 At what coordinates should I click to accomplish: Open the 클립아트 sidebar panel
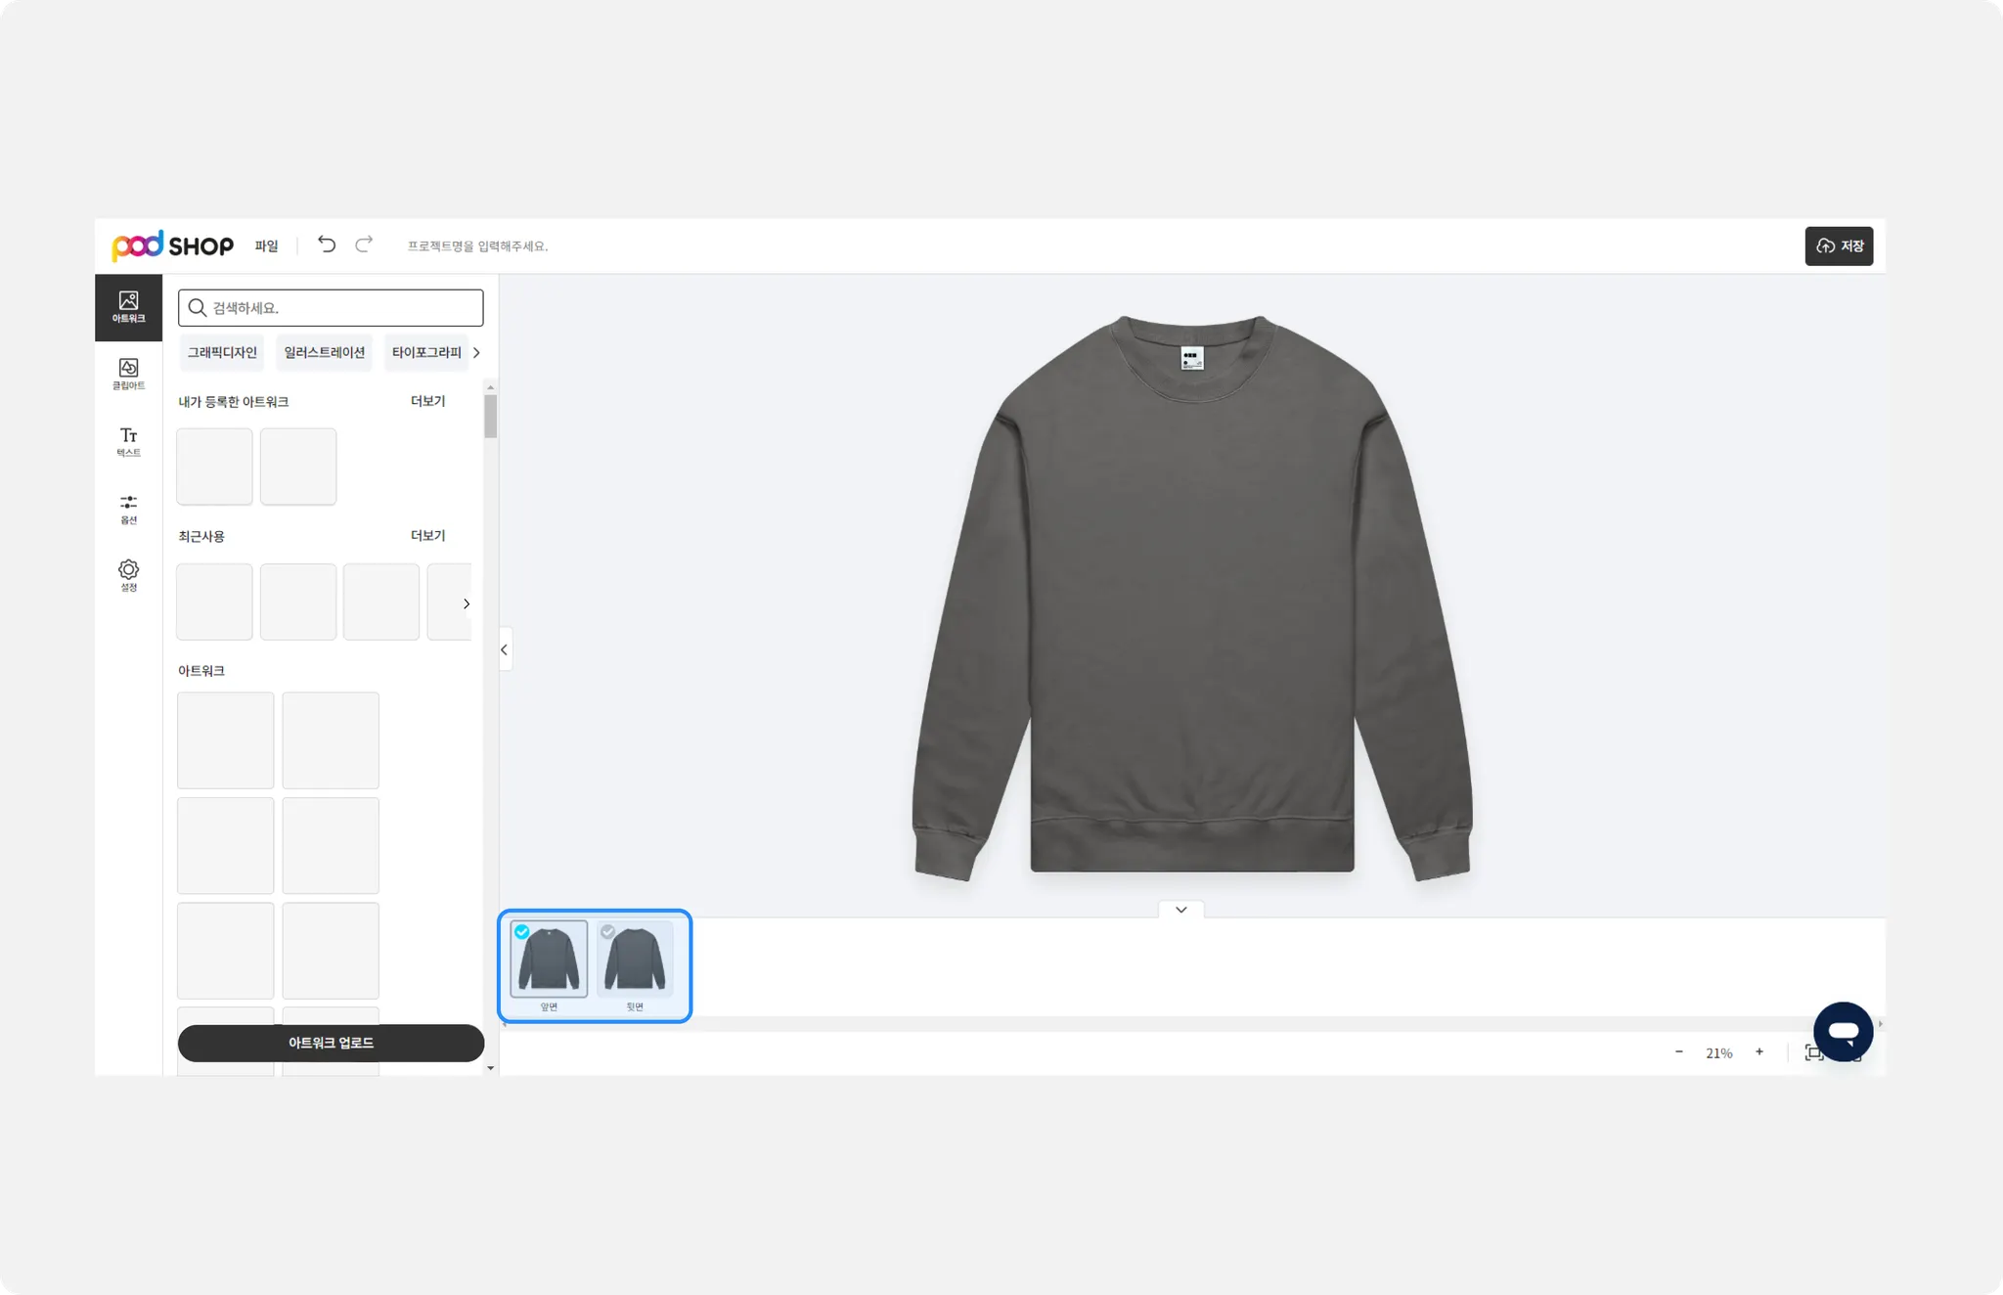click(x=128, y=374)
